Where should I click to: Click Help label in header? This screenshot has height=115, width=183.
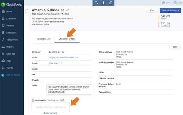(x=180, y=3)
